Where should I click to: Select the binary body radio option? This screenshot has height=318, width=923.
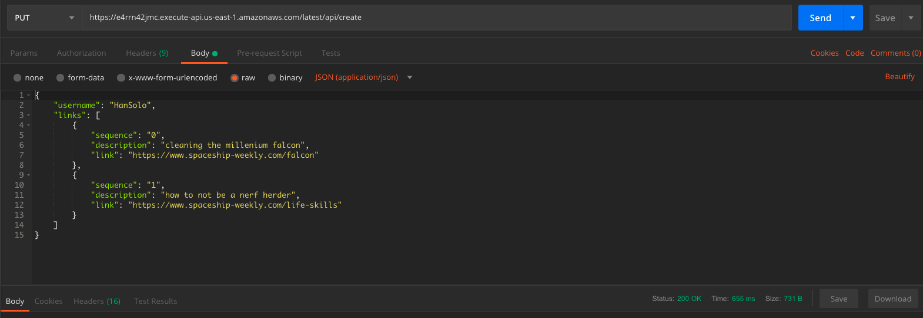[272, 77]
